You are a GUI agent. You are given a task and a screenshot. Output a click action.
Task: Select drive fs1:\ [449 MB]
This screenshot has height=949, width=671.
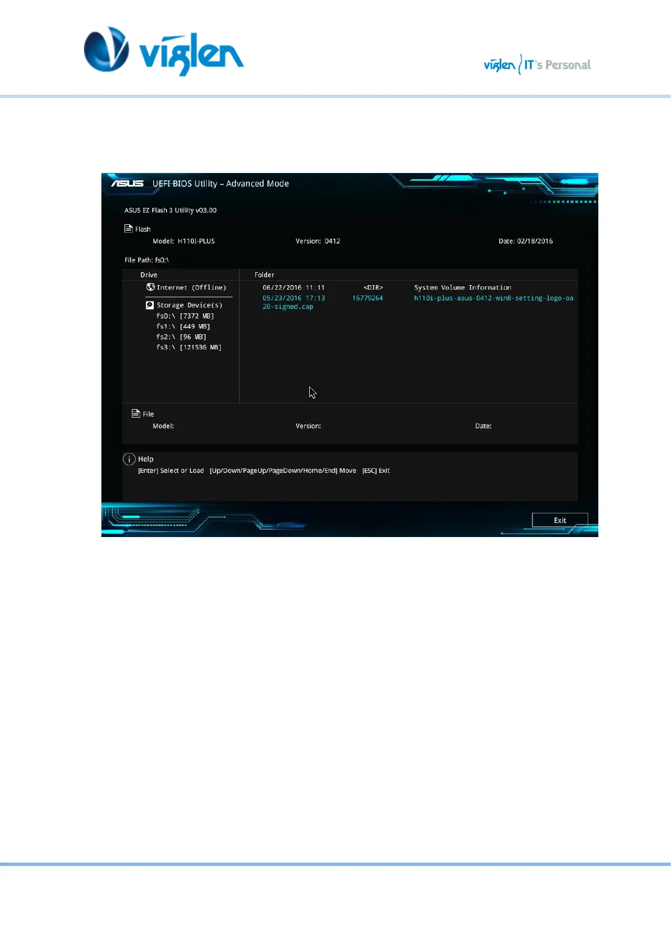[183, 326]
